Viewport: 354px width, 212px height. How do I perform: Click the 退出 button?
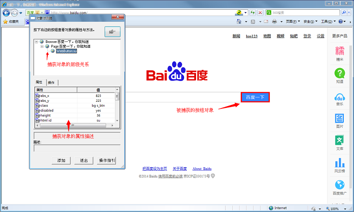point(84,161)
